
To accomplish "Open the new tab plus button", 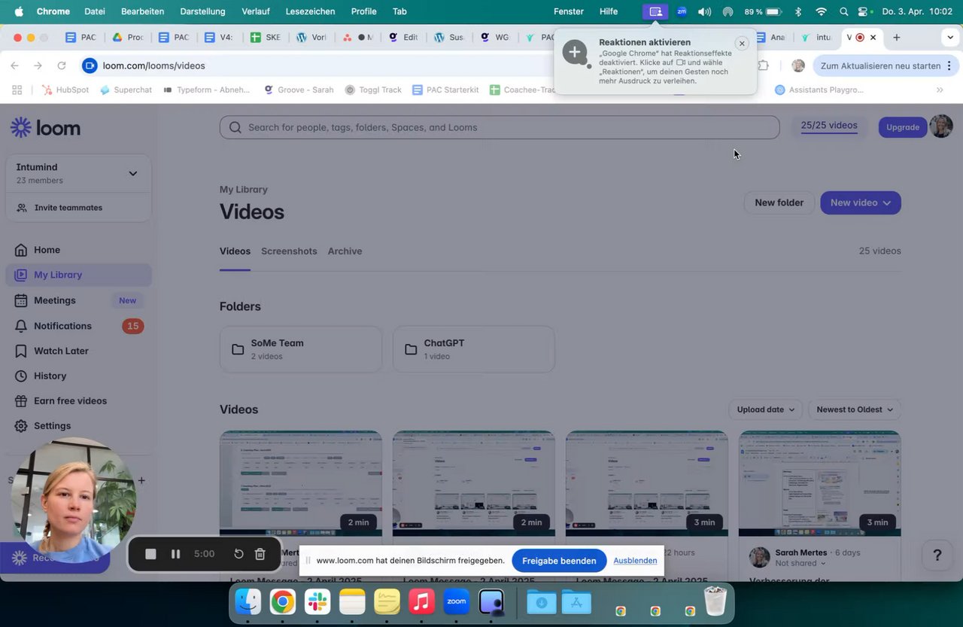I will click(896, 38).
